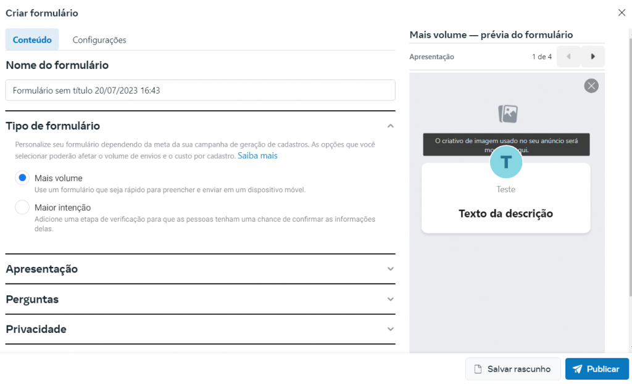Go to previous preview page arrow

568,57
